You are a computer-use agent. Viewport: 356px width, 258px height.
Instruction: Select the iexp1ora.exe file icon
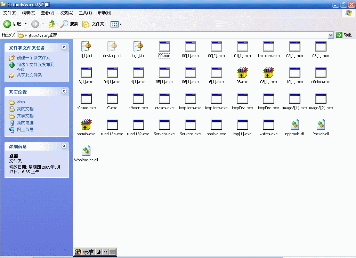click(191, 98)
